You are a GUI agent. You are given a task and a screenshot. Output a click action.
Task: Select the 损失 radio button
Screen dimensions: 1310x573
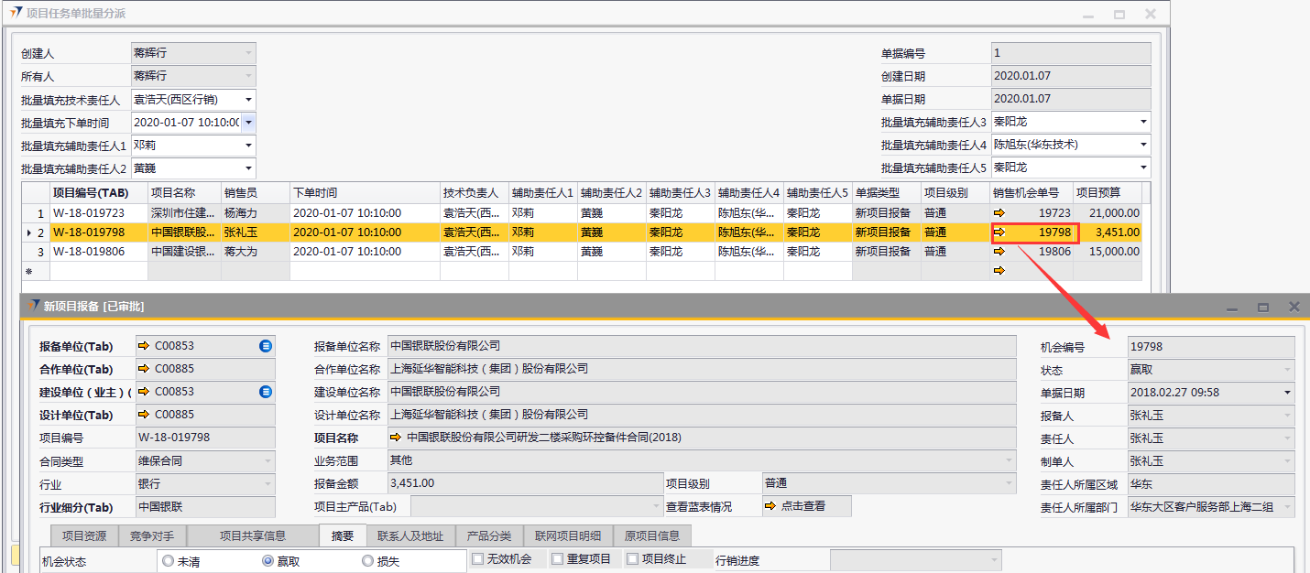(x=367, y=560)
